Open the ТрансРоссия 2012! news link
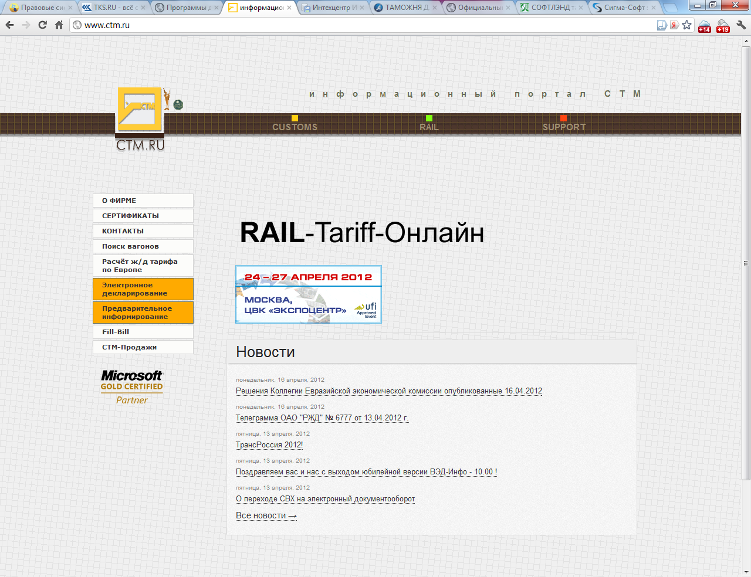 (x=269, y=445)
